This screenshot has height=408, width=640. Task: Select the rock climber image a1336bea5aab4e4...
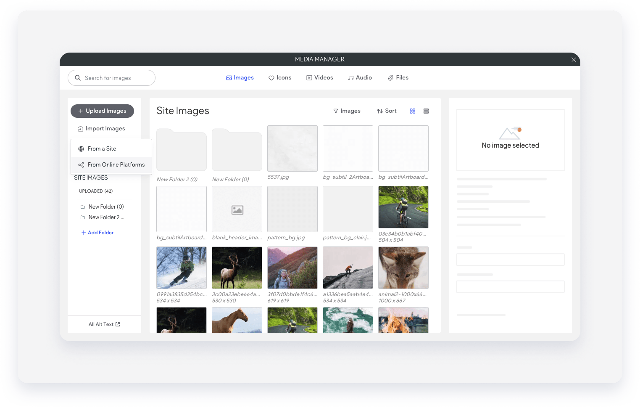348,268
